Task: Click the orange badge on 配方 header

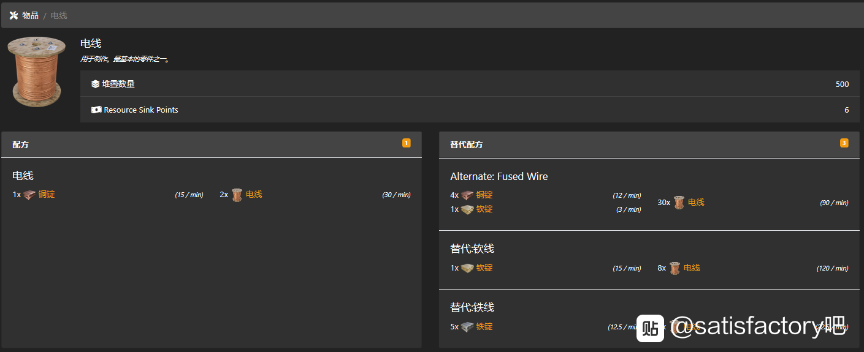Action: click(406, 143)
